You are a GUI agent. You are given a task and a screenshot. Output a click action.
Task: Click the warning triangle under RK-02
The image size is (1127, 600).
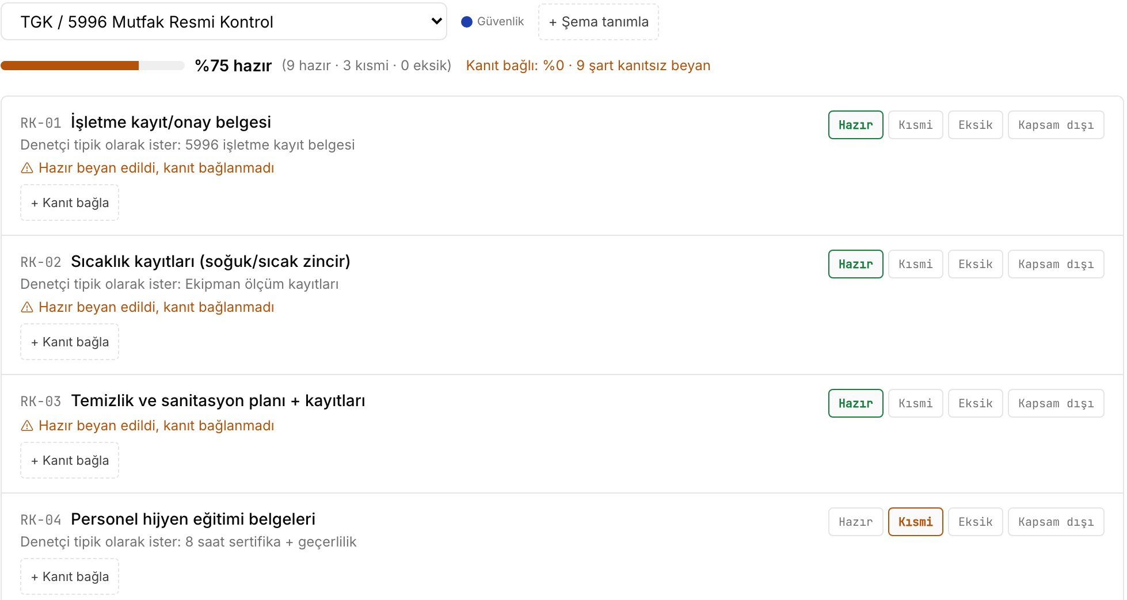[x=27, y=307]
